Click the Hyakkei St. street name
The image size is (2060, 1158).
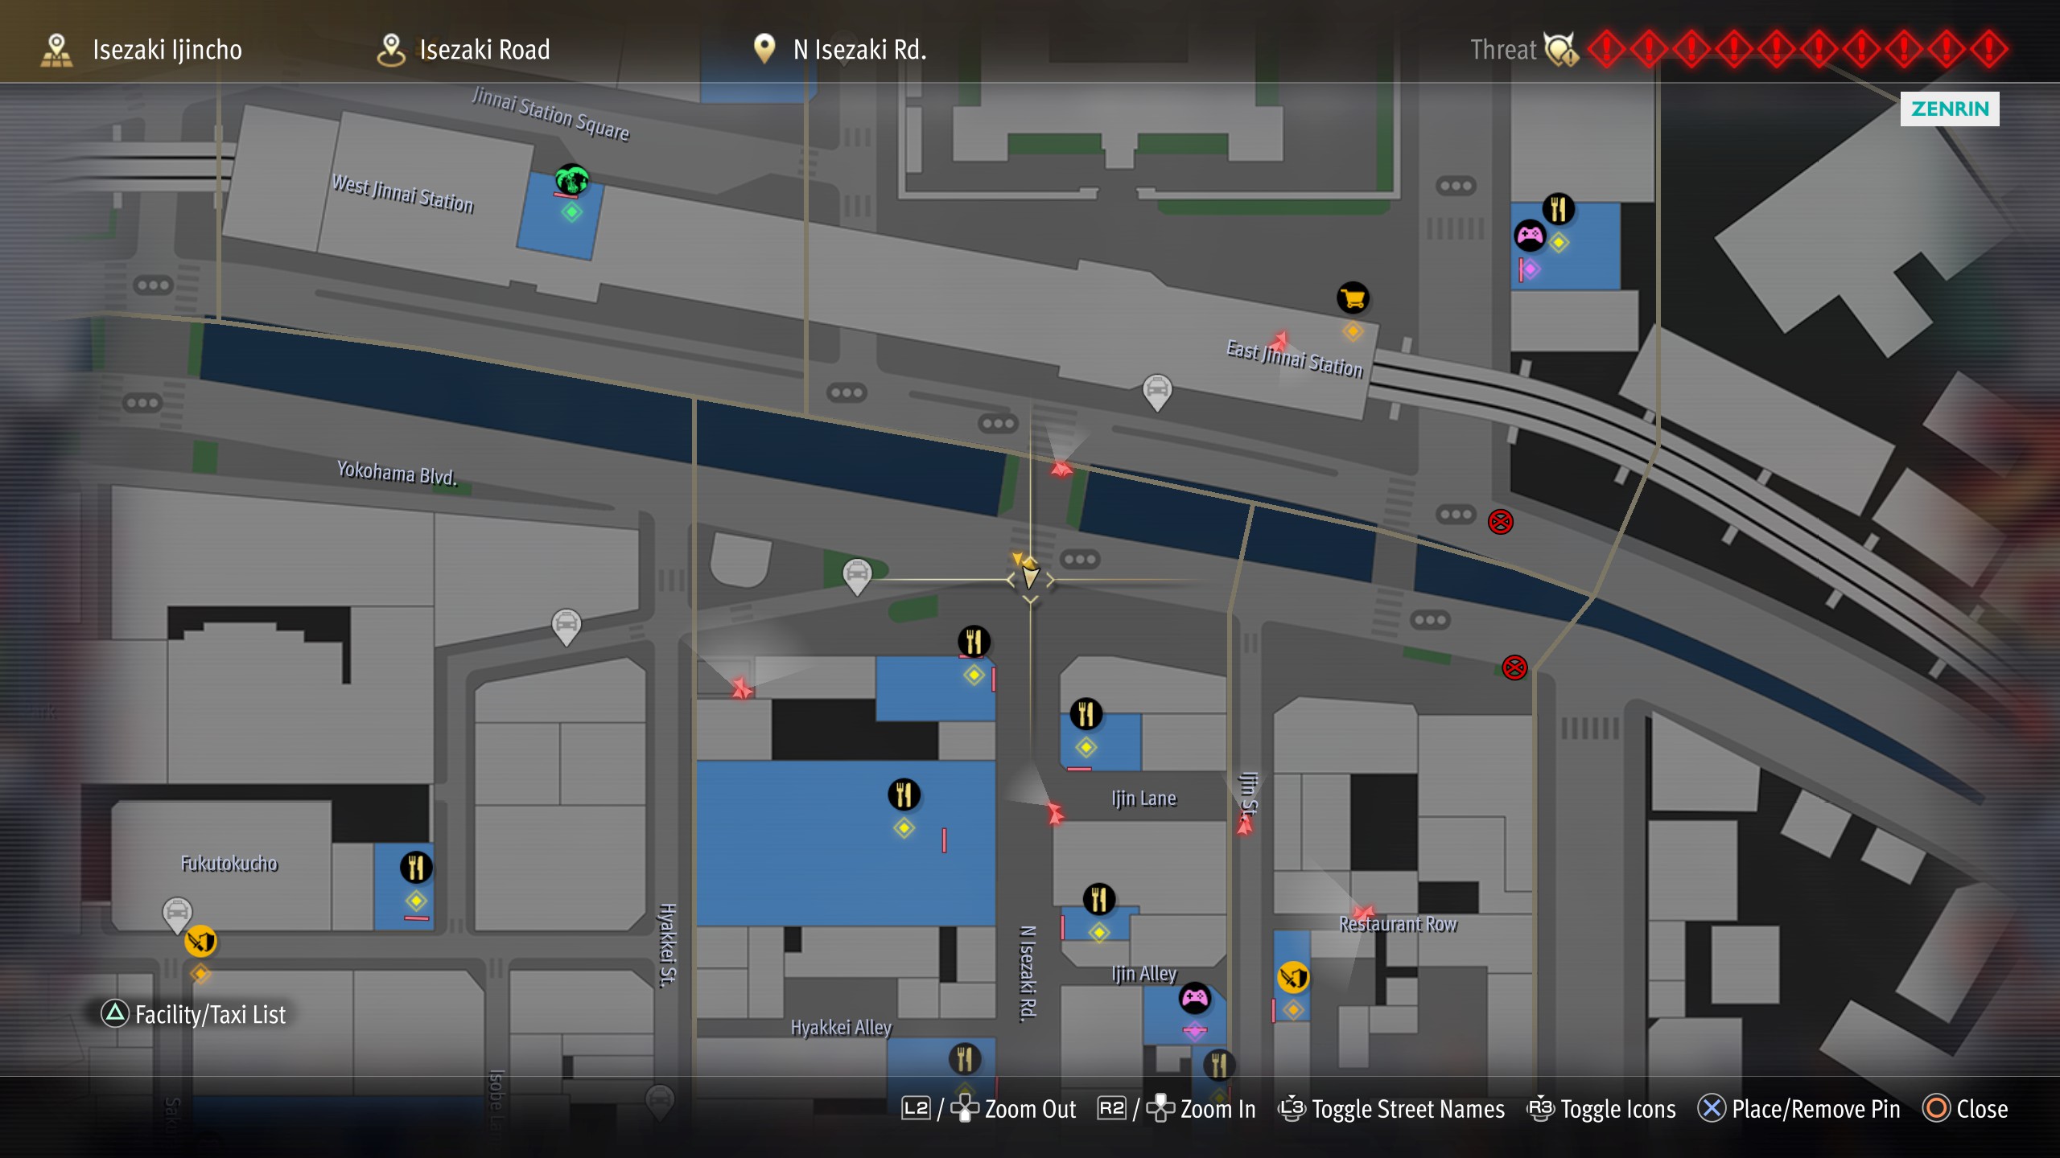pyautogui.click(x=667, y=945)
